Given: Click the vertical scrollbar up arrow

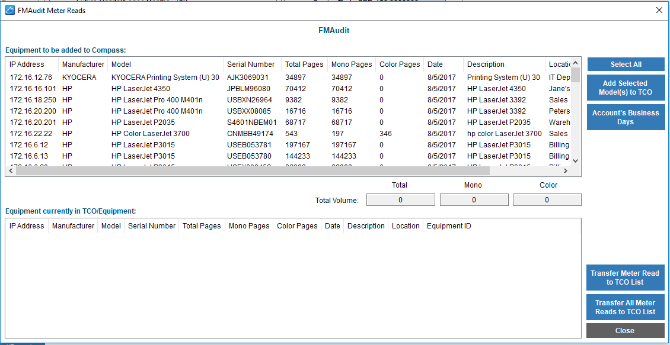Looking at the screenshot, I should pos(575,62).
